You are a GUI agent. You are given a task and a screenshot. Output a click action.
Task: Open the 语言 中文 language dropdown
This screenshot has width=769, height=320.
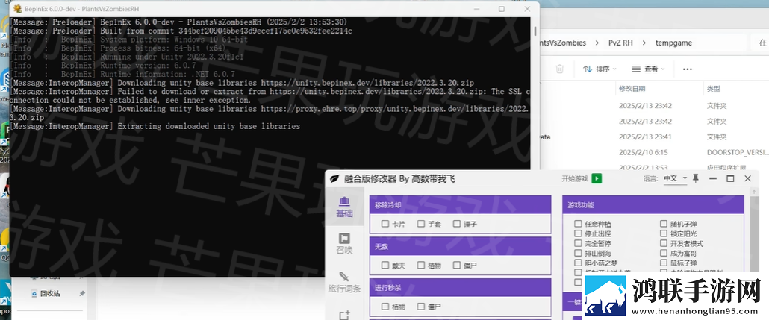point(675,179)
